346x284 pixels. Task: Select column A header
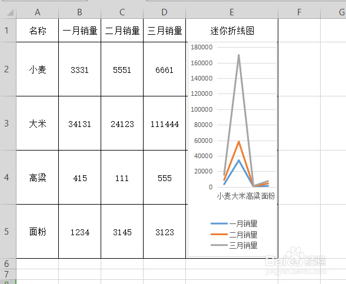(x=38, y=12)
